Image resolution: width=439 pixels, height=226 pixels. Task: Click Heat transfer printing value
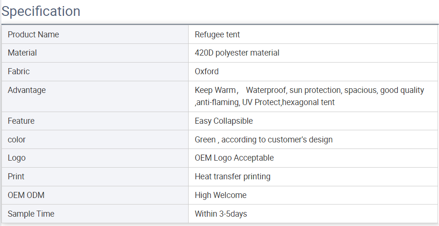click(x=233, y=177)
